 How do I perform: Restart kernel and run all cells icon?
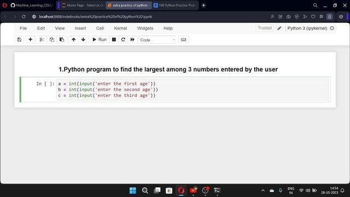click(x=132, y=39)
